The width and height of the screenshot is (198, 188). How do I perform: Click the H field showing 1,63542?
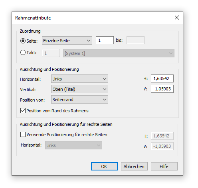pos(162,78)
